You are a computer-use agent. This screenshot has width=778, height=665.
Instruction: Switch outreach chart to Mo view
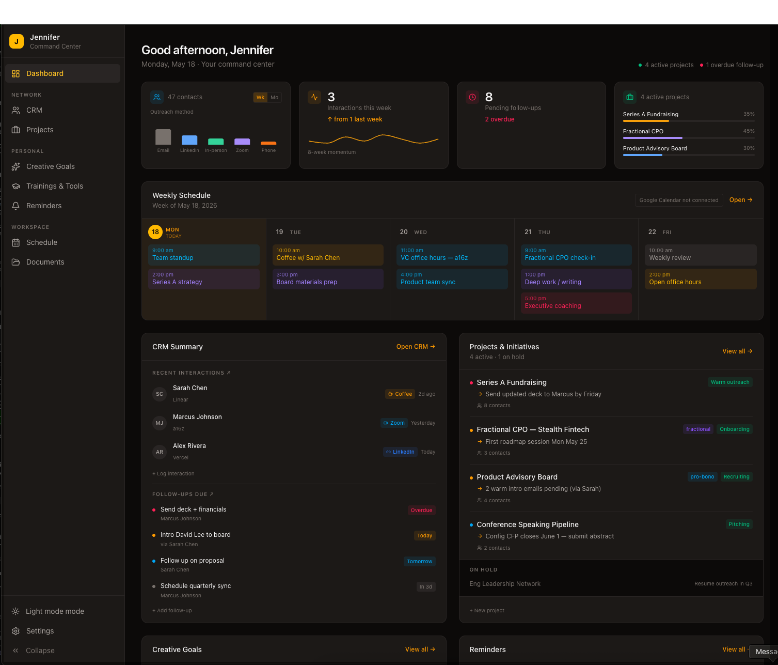tap(275, 97)
